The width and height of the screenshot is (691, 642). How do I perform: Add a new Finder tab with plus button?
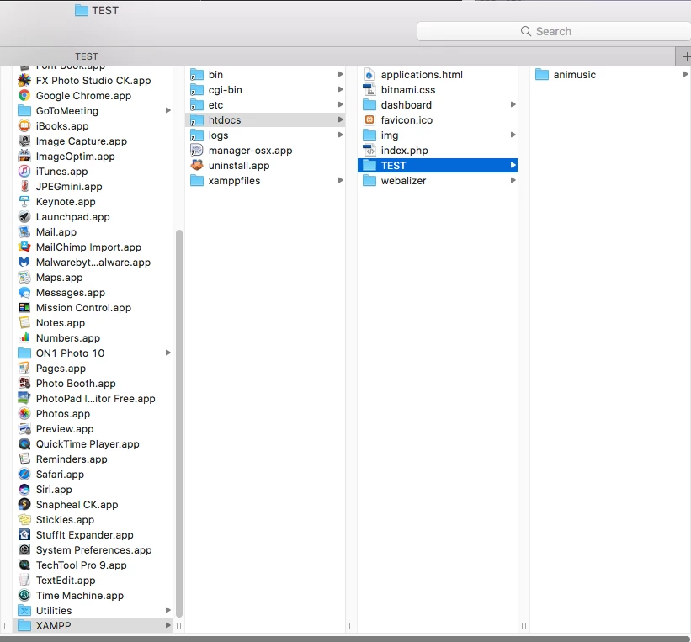pos(684,57)
